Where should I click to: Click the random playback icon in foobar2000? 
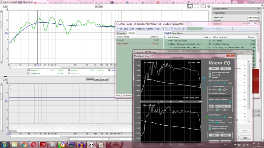[x=183, y=29]
